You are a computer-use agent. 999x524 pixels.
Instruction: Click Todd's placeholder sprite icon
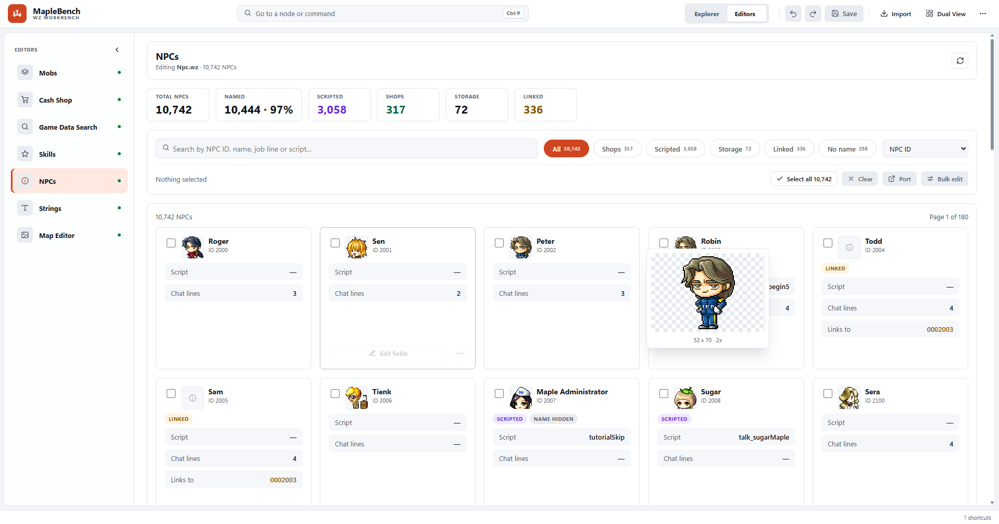pyautogui.click(x=850, y=247)
